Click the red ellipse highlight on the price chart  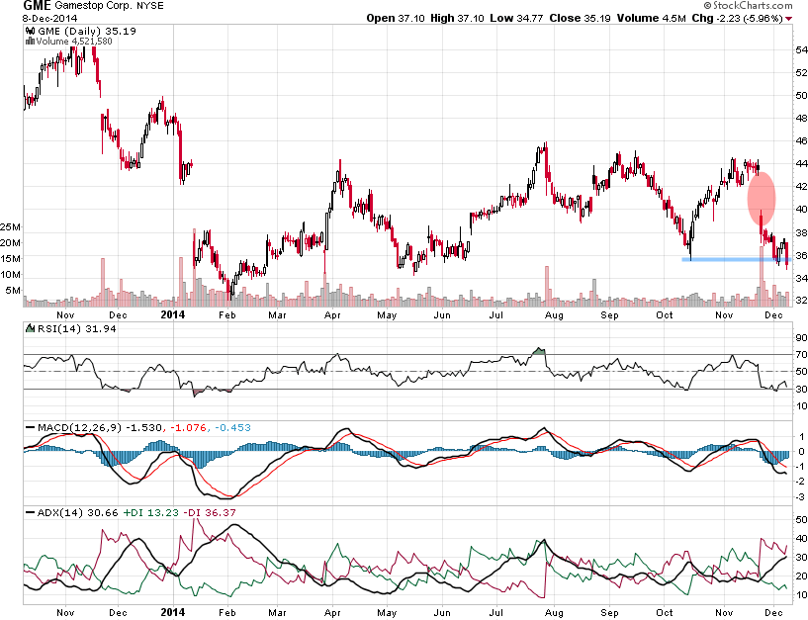click(x=760, y=197)
